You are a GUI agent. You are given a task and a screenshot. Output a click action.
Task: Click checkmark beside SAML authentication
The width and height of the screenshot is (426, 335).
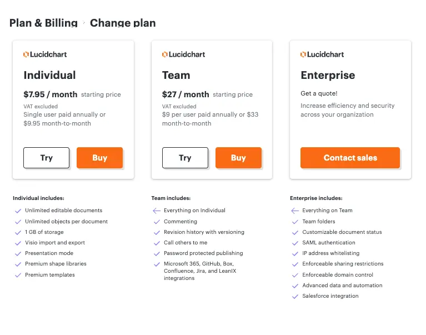pos(295,243)
